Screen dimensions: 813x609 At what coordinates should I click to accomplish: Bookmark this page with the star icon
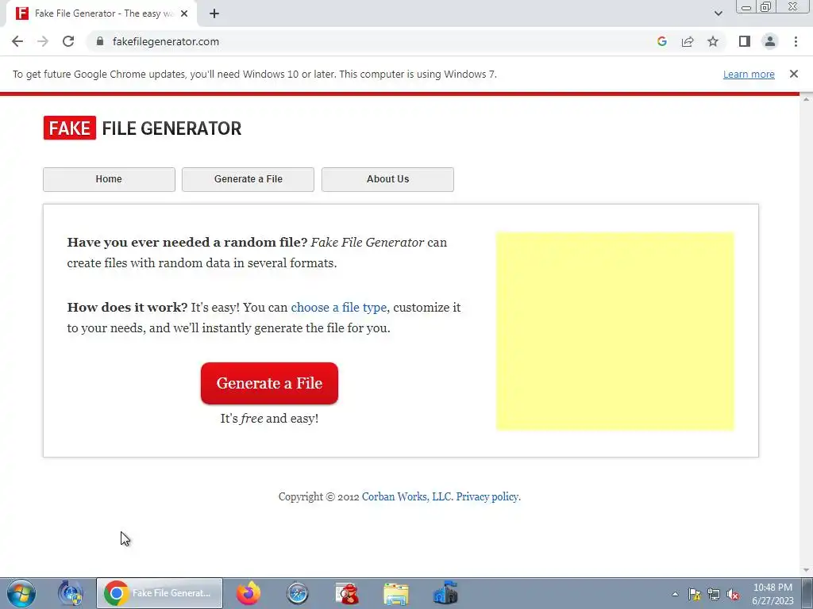coord(713,41)
